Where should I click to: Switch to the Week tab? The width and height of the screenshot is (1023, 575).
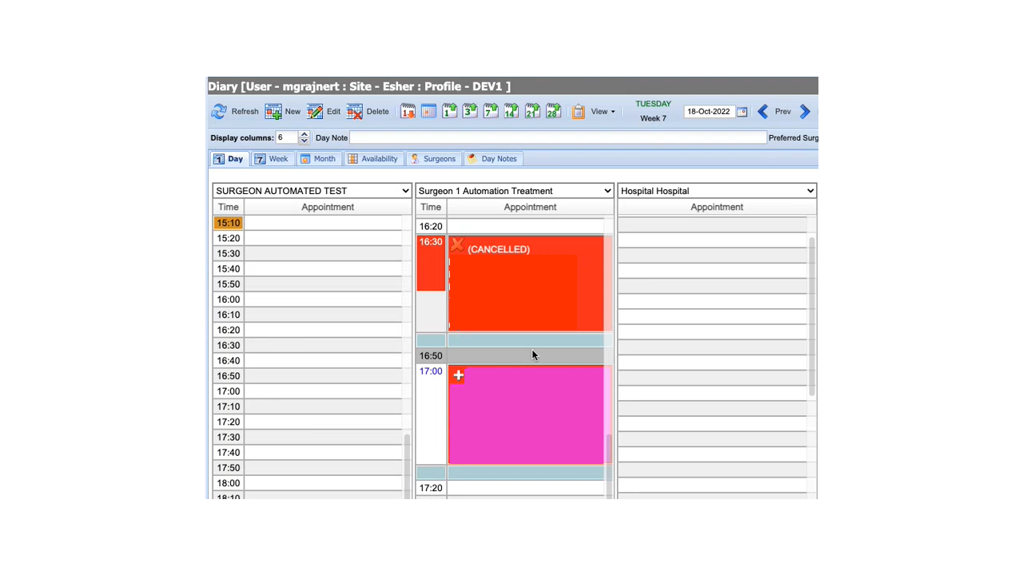(x=271, y=159)
